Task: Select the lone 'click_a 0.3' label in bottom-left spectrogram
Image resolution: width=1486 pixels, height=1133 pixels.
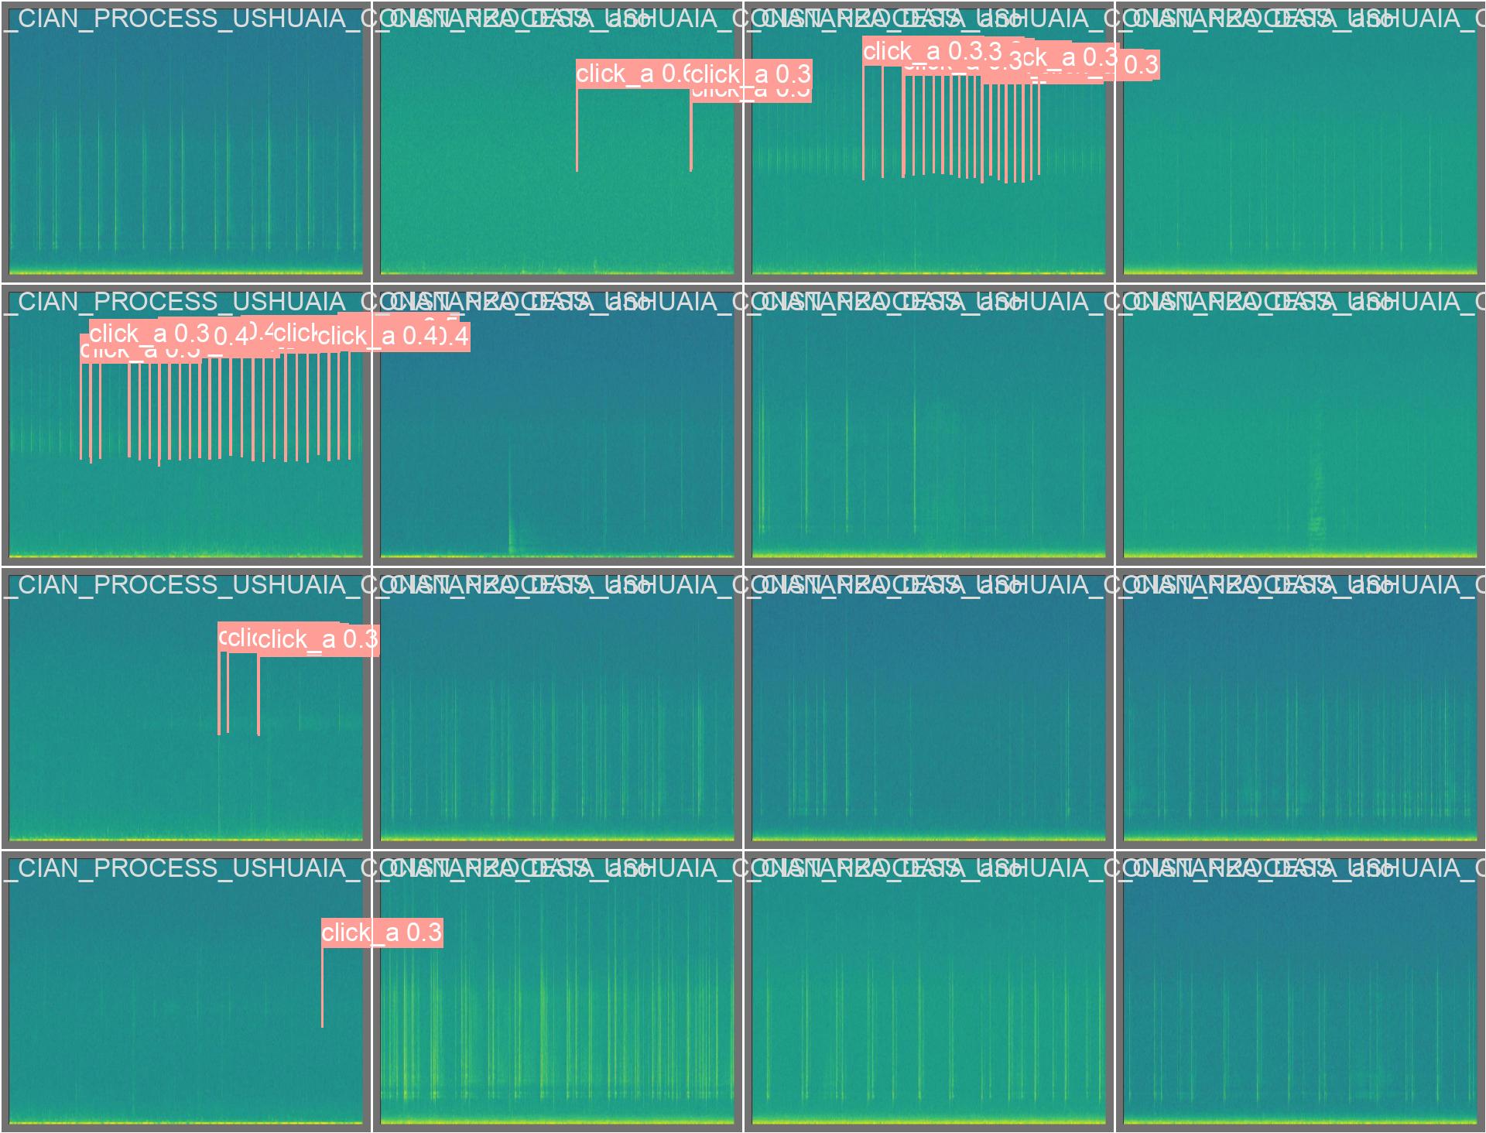Action: (x=382, y=933)
